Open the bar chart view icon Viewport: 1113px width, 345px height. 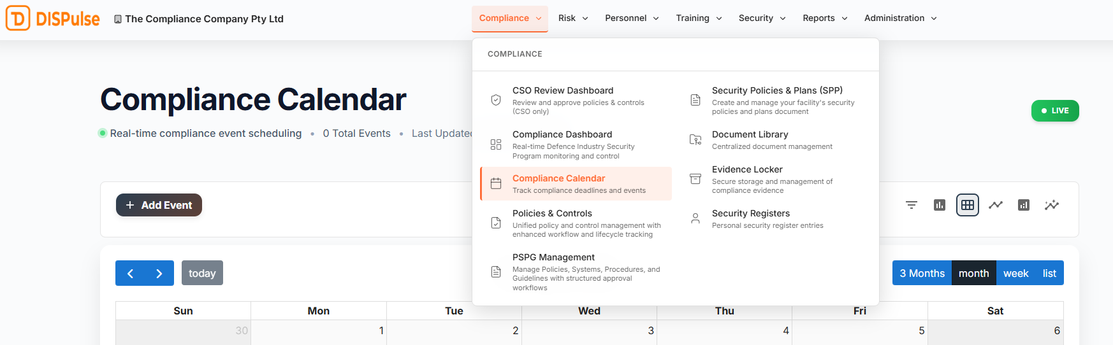pos(940,205)
